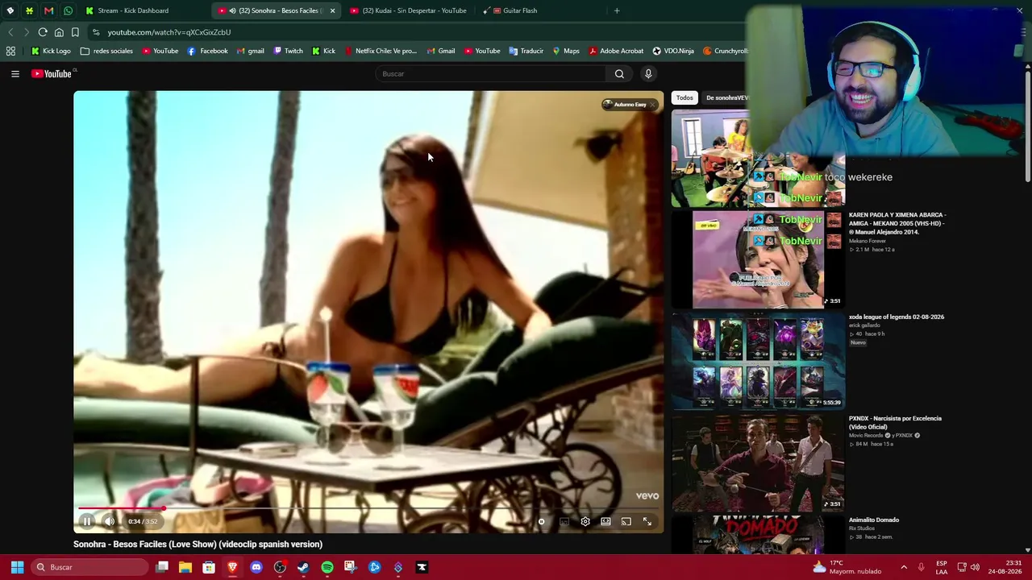Open the Karen Paola y Ximena Abarca video thumbnail

click(758, 260)
